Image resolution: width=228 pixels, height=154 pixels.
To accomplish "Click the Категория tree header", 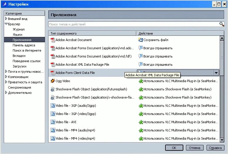I will 24,13.
